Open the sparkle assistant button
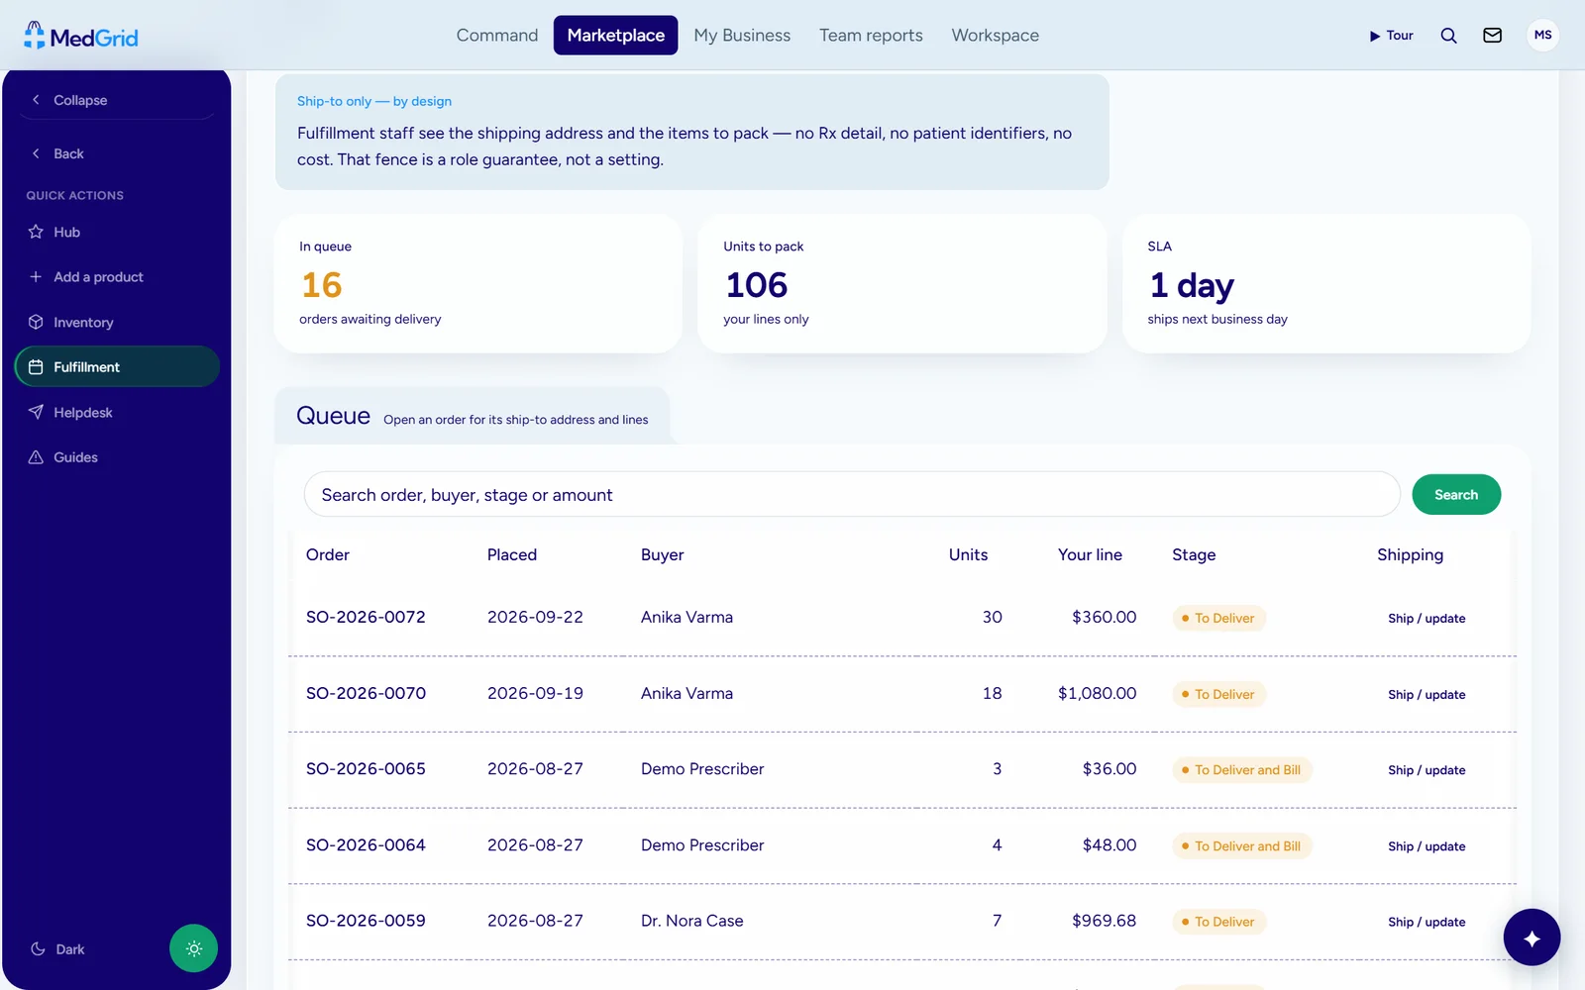The width and height of the screenshot is (1585, 990). coord(1532,937)
